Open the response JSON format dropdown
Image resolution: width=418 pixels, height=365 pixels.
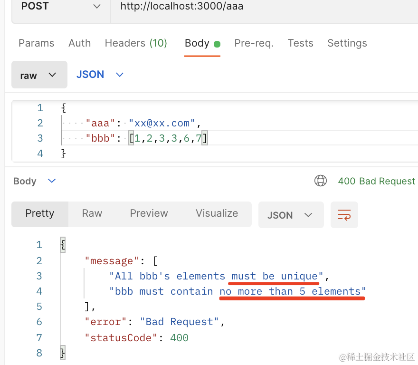(x=290, y=215)
